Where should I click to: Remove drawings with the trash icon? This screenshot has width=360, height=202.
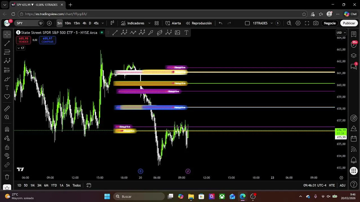7,177
